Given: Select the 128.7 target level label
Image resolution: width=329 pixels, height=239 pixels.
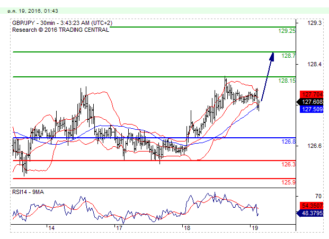Looking at the screenshot, I should tap(289, 56).
